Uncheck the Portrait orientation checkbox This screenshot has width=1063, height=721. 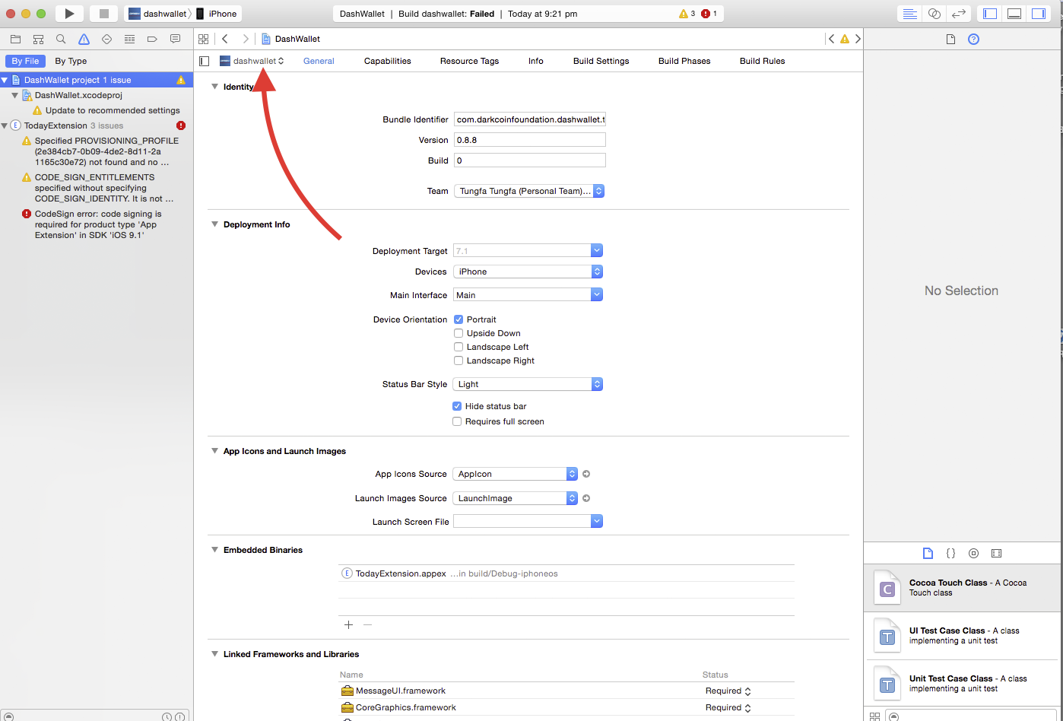(x=459, y=319)
